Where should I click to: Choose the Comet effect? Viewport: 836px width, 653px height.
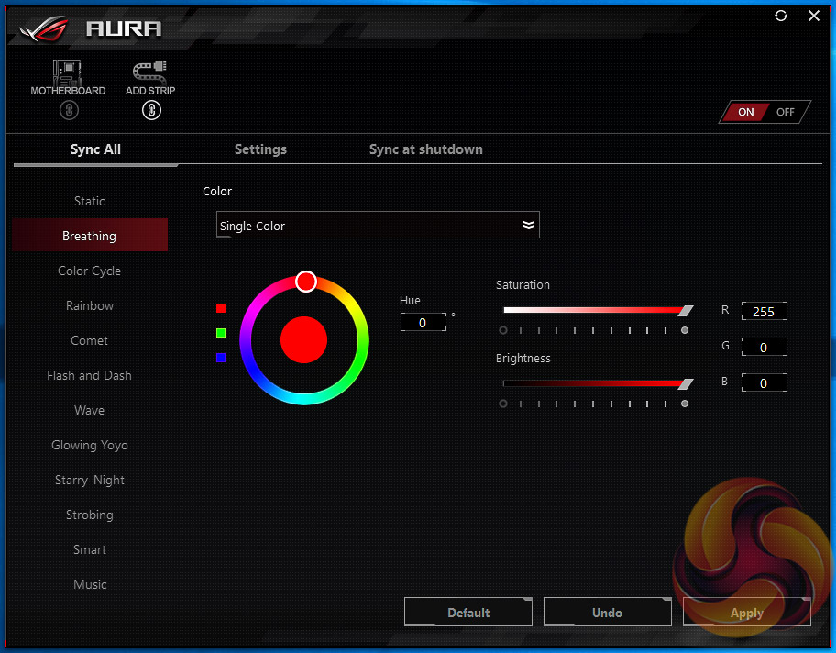coord(90,340)
